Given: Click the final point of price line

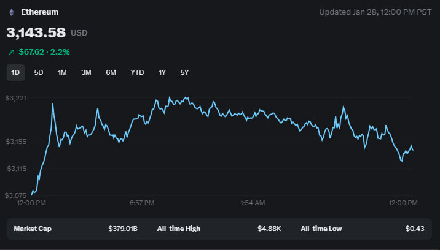Looking at the screenshot, I should pyautogui.click(x=413, y=150).
